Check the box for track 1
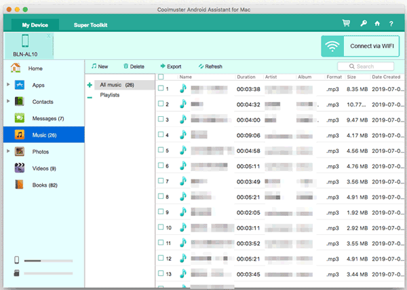Image resolution: width=407 pixels, height=290 pixels. coord(161,88)
